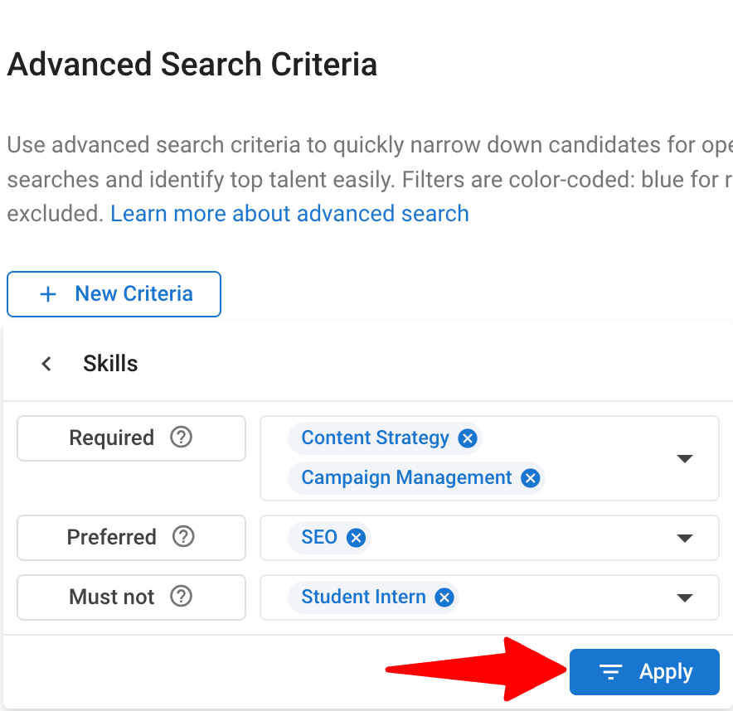Click the plus icon in New Criteria
Screen dimensions: 733x711
[x=47, y=294]
